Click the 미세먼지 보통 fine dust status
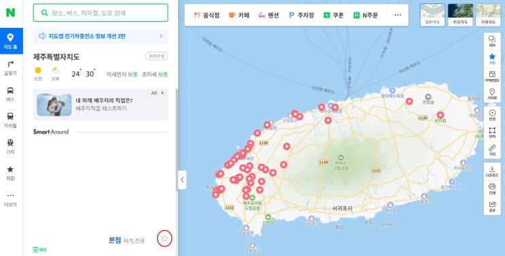 click(122, 74)
